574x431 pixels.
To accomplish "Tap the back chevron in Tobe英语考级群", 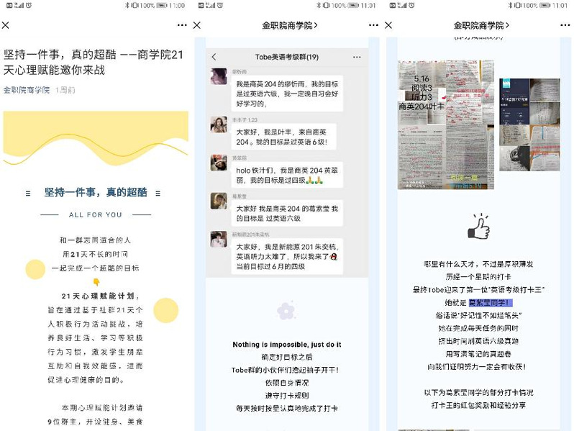I will point(214,57).
